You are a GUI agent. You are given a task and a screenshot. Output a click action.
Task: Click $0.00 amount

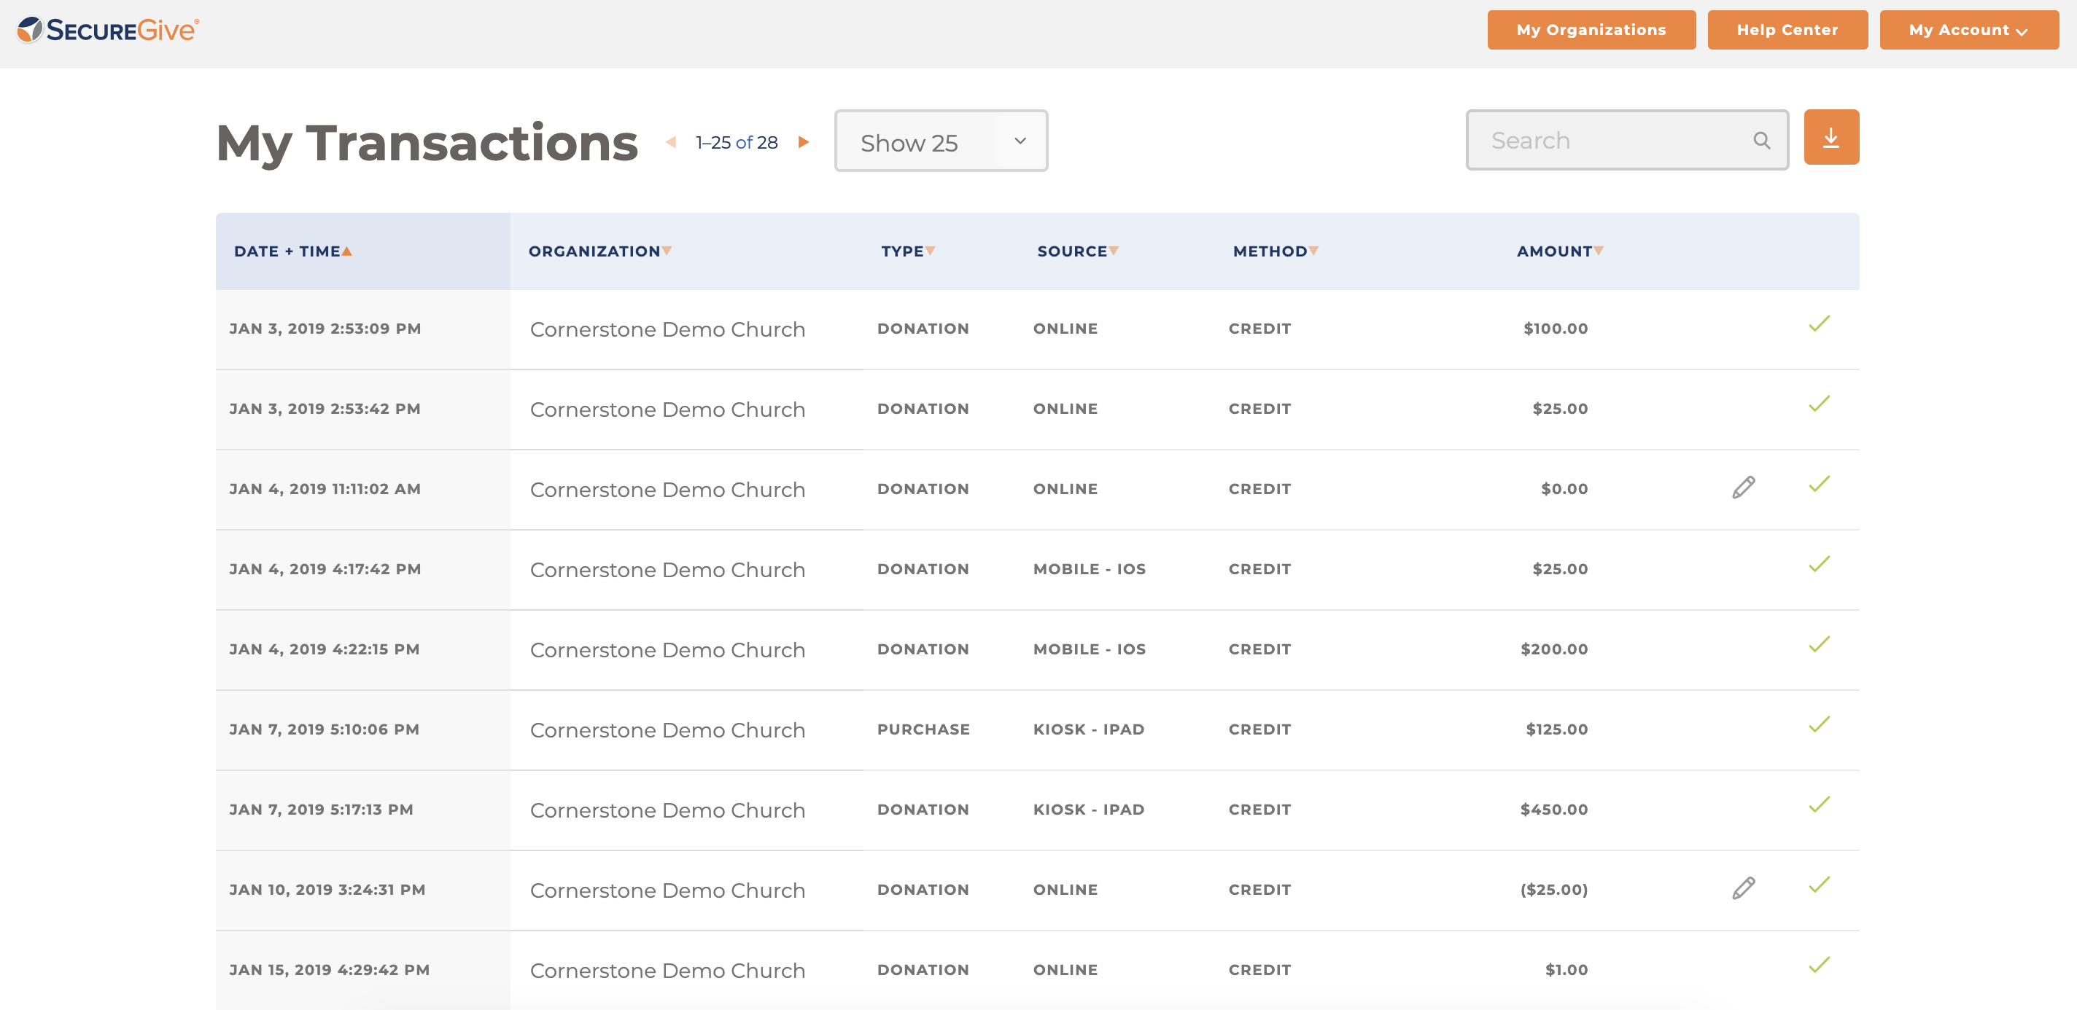click(x=1564, y=489)
